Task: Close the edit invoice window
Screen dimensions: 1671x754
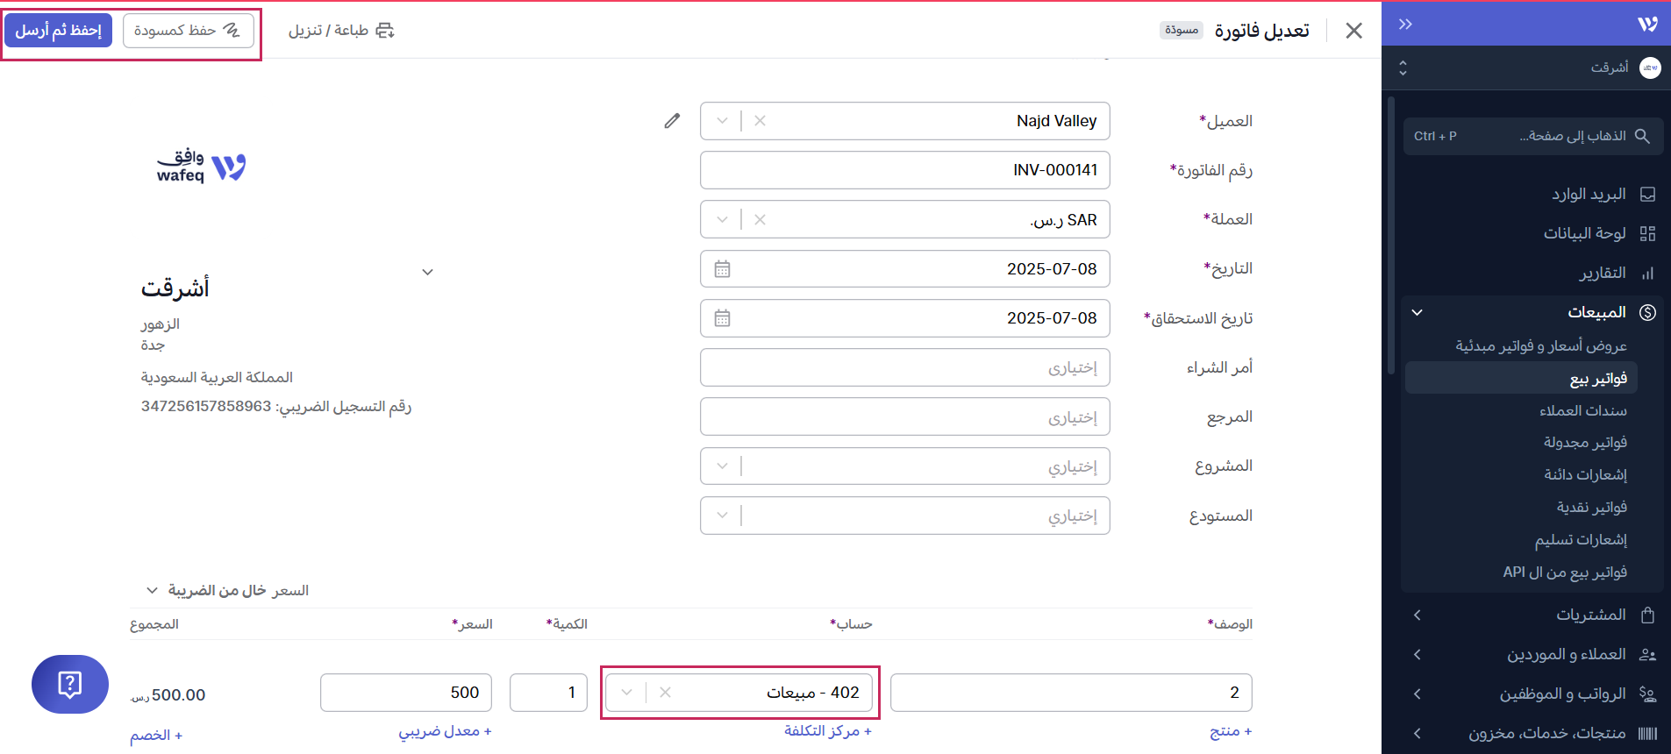Action: click(1353, 31)
